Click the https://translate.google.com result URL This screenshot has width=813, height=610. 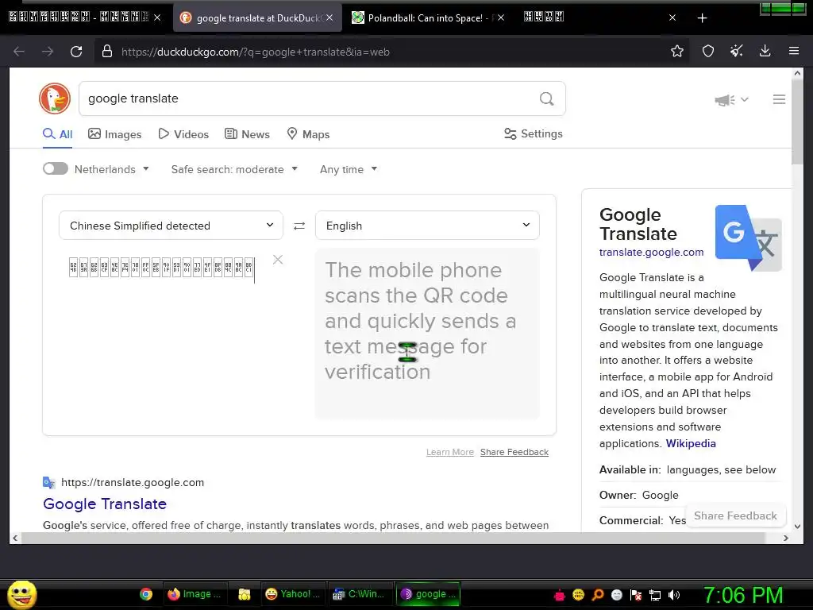coord(133,482)
